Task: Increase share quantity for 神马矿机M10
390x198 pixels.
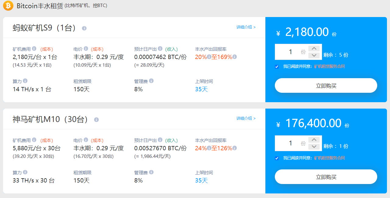Action: pos(314,140)
